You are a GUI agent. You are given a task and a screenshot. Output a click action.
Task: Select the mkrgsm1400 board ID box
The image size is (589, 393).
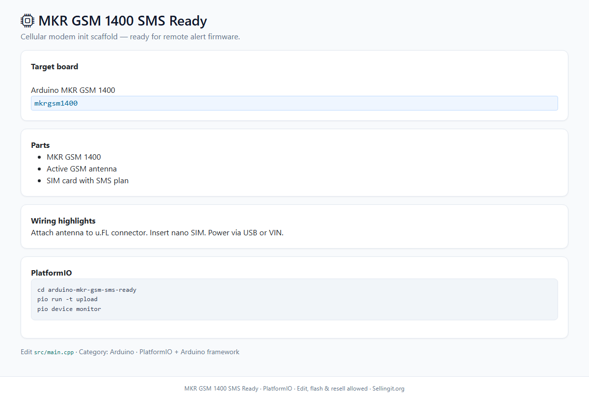[294, 103]
